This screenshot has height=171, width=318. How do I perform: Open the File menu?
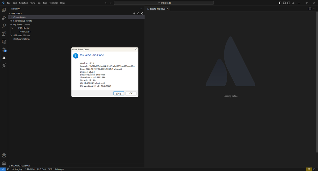pos(9,3)
